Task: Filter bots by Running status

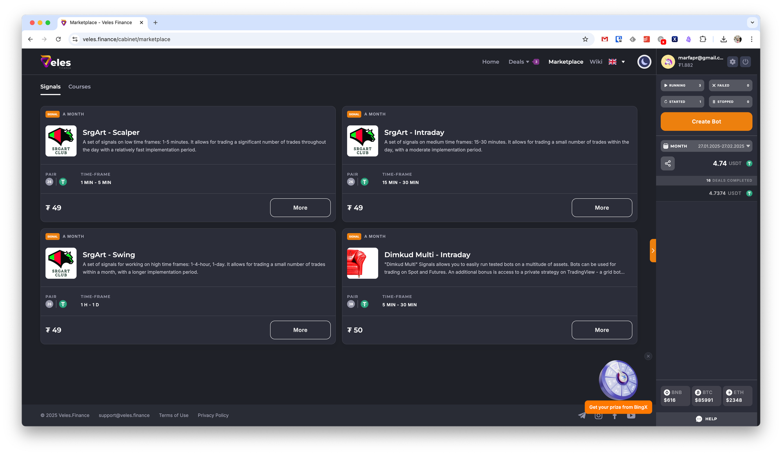Action: (x=682, y=86)
